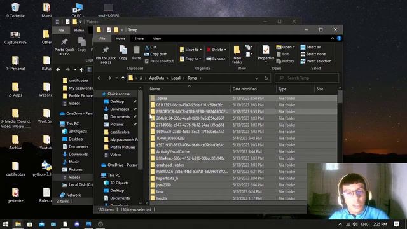Refresh the Temp folder view
This screenshot has height=229, width=407.
click(266, 78)
